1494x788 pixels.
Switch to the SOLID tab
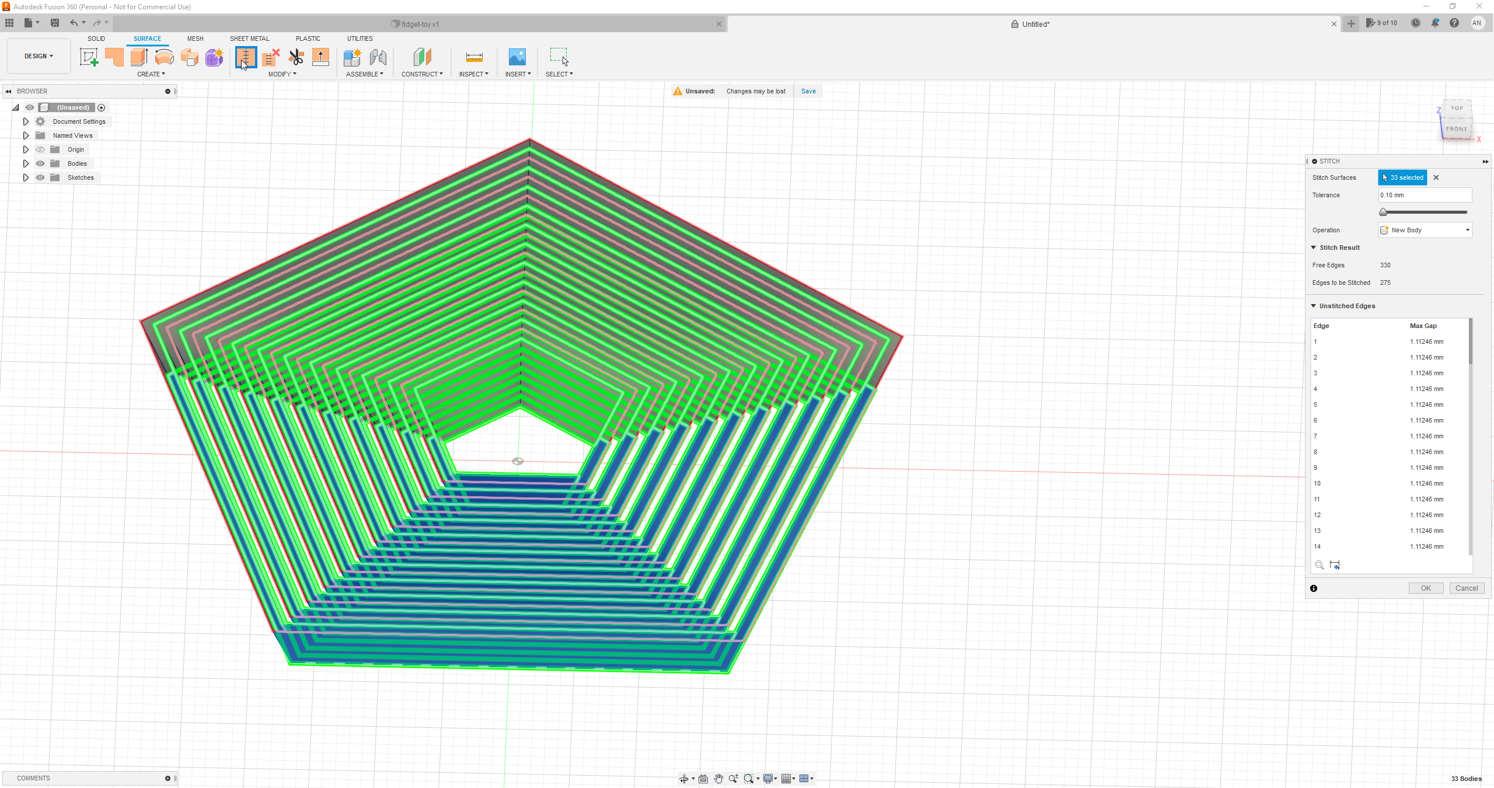pos(96,39)
